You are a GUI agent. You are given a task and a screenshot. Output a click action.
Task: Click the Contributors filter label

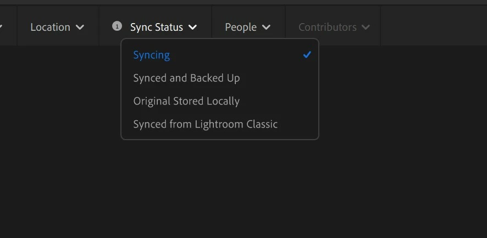(328, 27)
